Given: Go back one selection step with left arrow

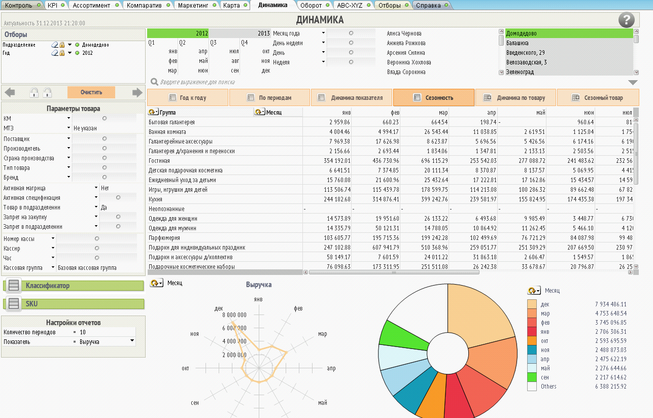Looking at the screenshot, I should click(x=10, y=92).
